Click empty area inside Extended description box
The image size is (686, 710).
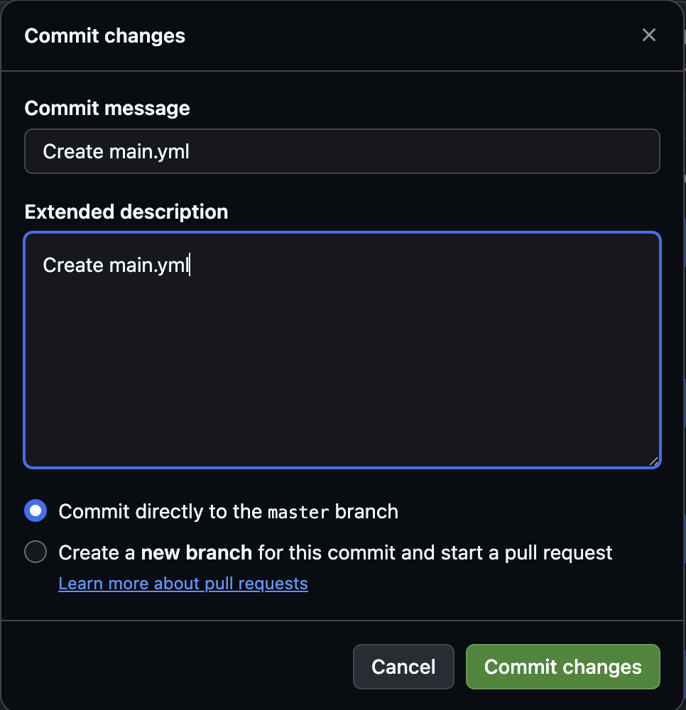342,369
